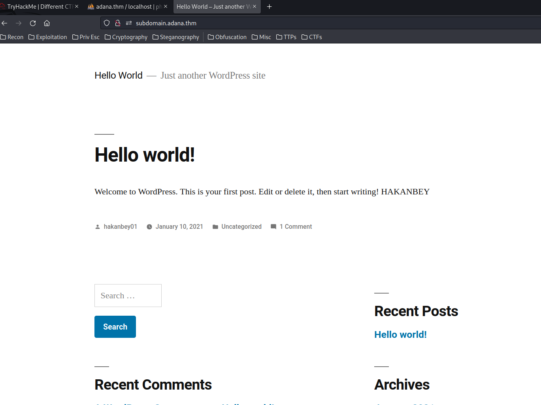541x405 pixels.
Task: Click the browser forward arrow
Action: [x=19, y=23]
